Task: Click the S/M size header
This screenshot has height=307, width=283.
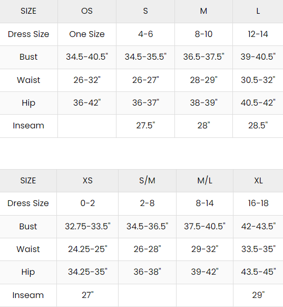Action: (147, 181)
